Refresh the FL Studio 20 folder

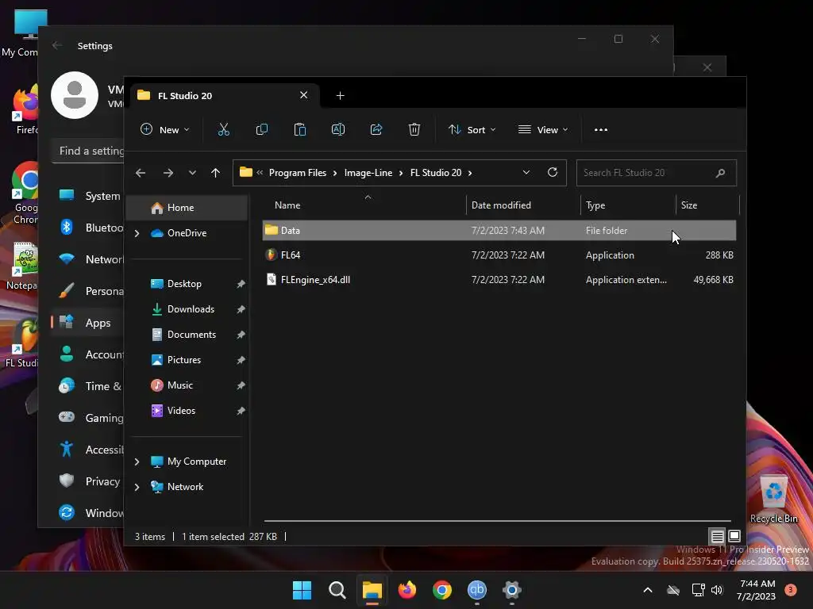point(553,172)
